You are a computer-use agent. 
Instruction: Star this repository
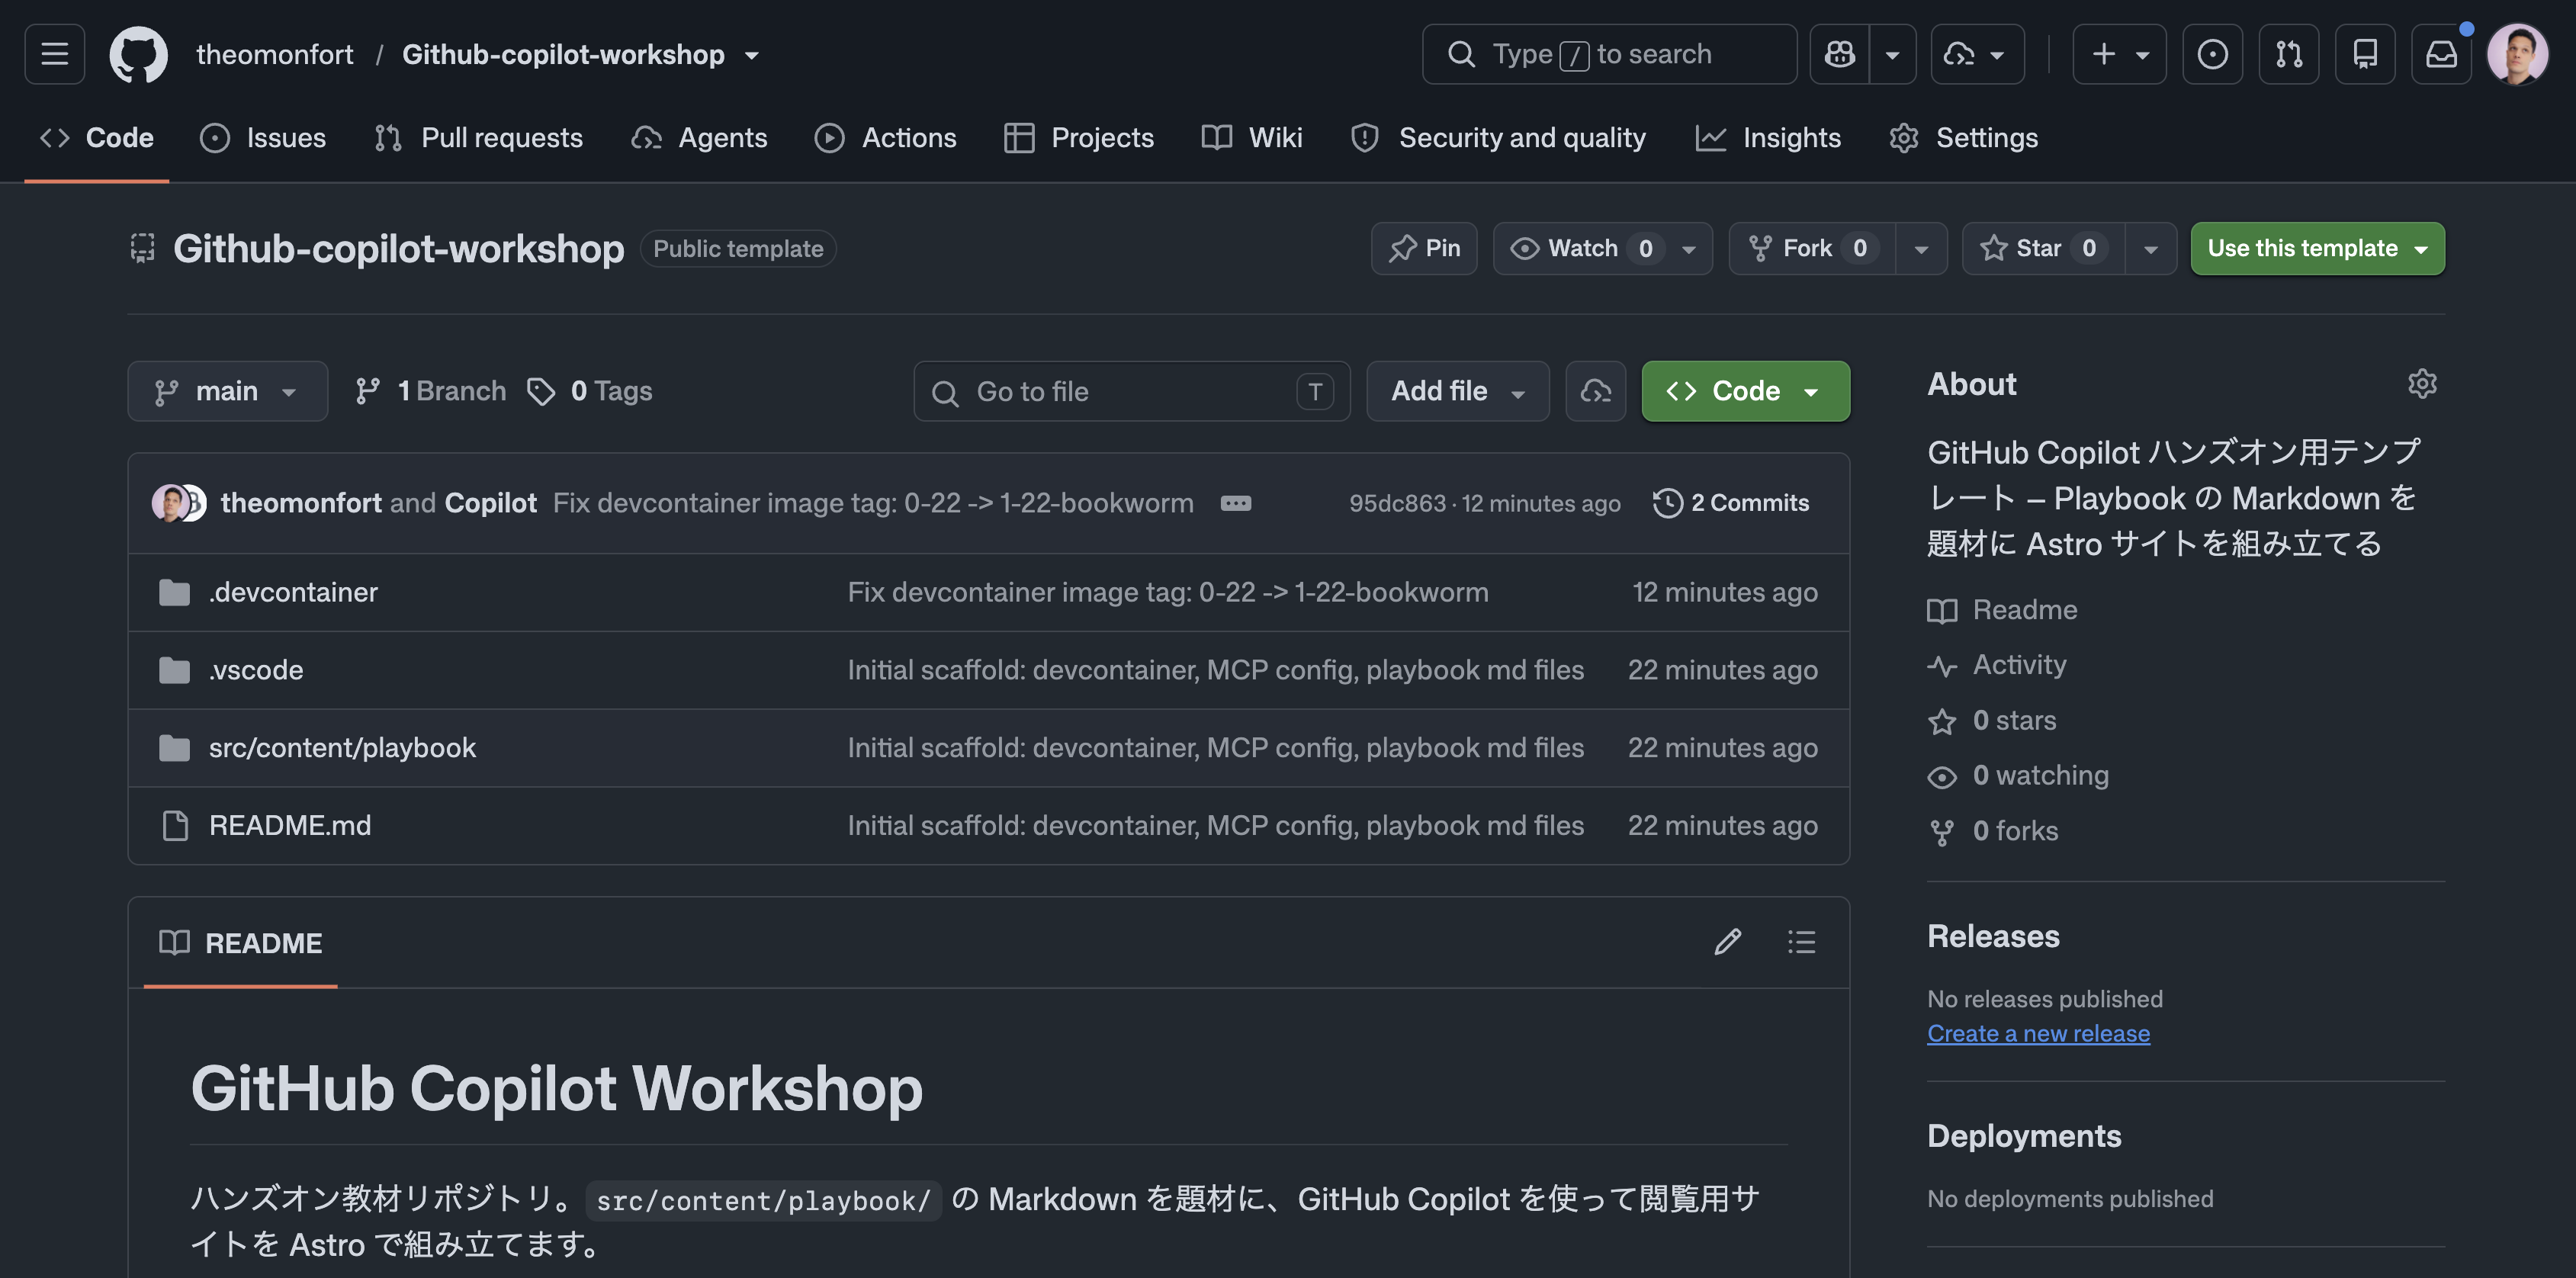click(2043, 248)
